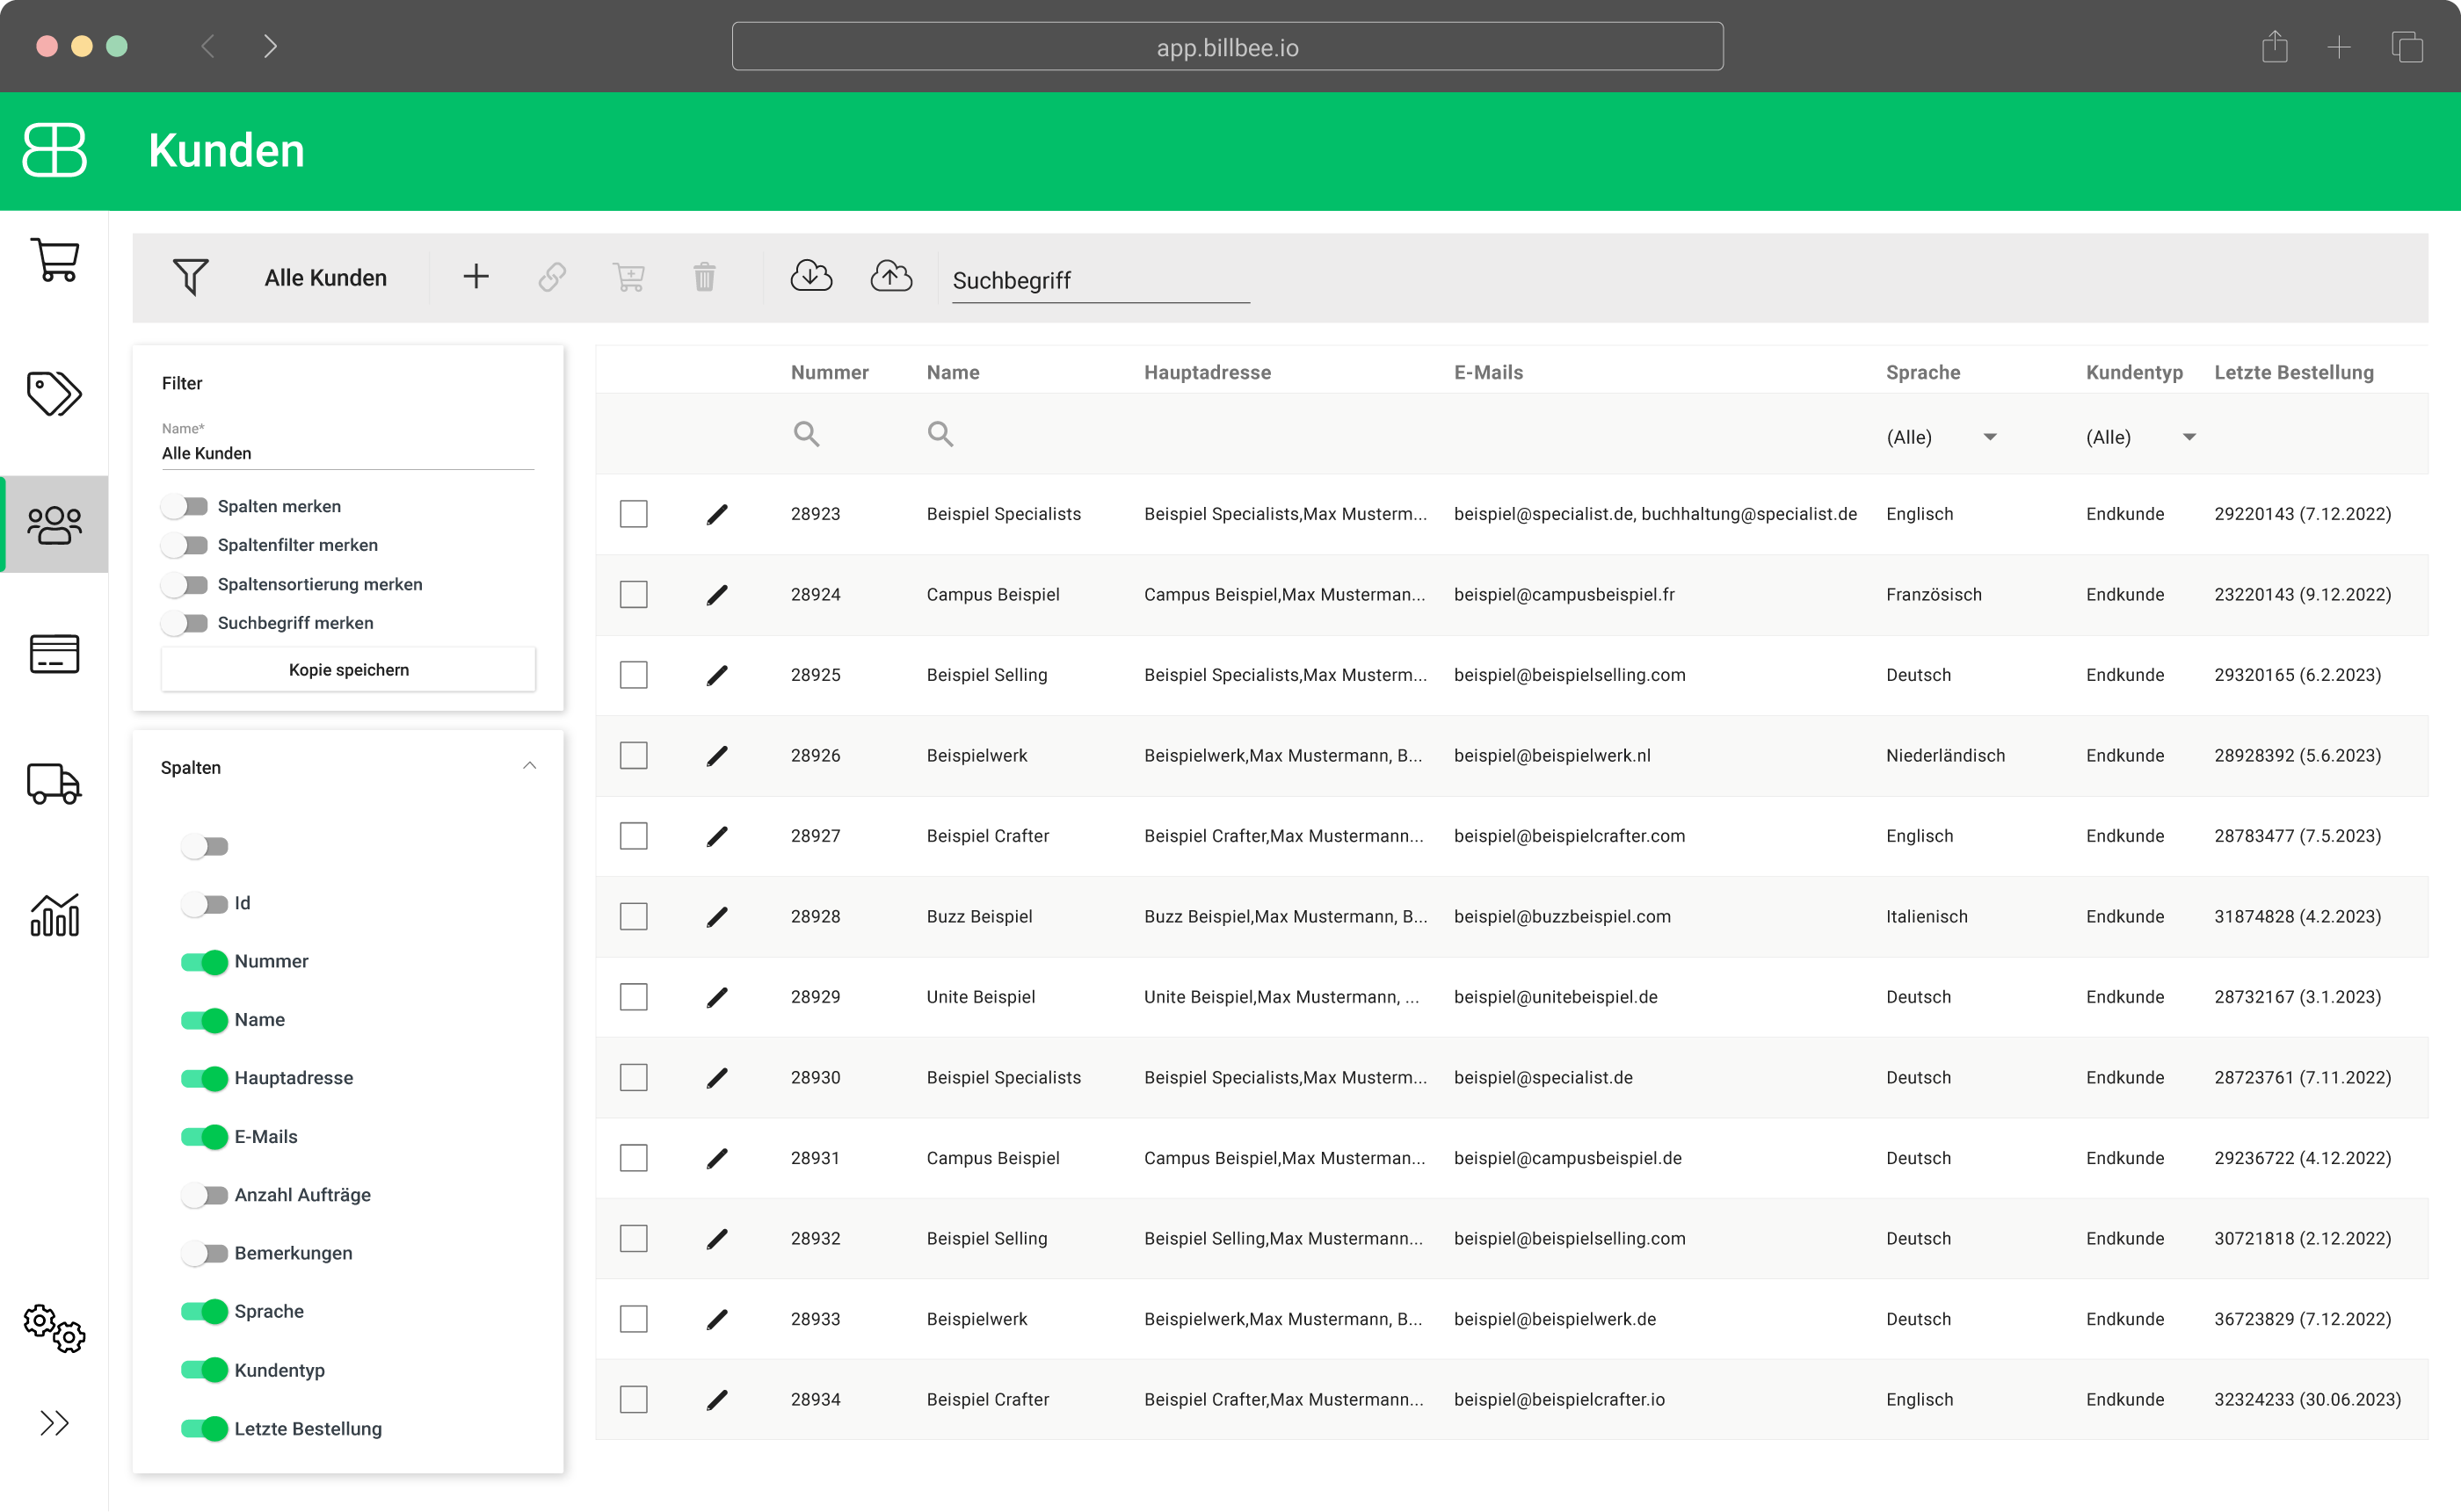Viewport: 2461px width, 1512px height.
Task: Open a new browser tab with plus
Action: [x=2339, y=47]
